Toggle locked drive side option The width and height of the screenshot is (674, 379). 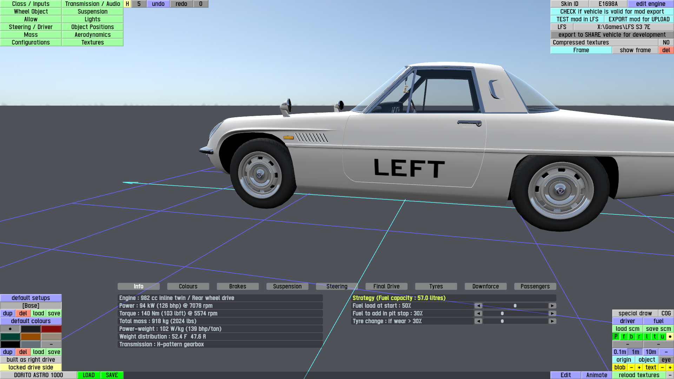[31, 367]
